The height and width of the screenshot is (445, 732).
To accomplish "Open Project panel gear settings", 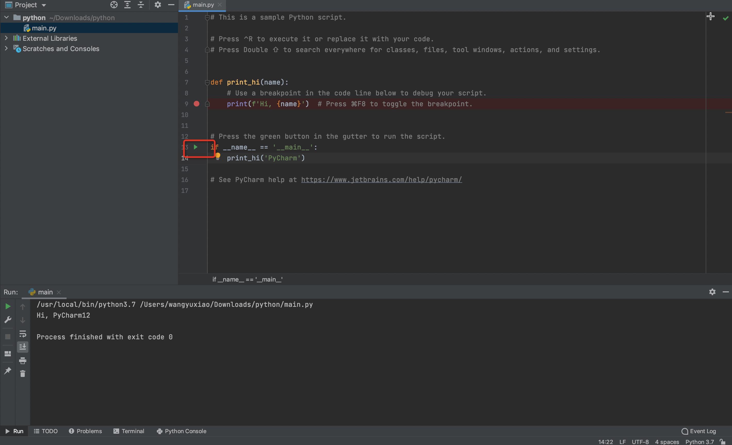I will [x=158, y=5].
